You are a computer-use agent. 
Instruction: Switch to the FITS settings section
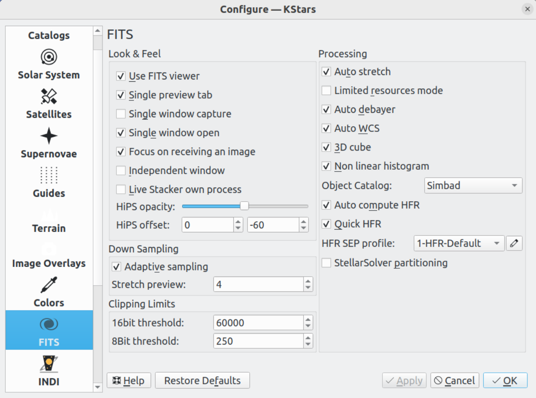click(x=48, y=330)
